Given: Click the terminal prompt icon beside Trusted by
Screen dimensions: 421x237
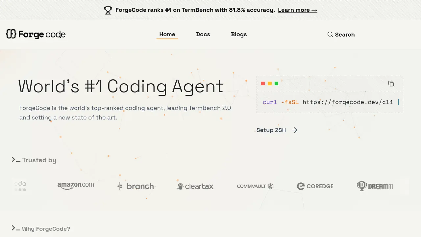Looking at the screenshot, I should [16, 160].
